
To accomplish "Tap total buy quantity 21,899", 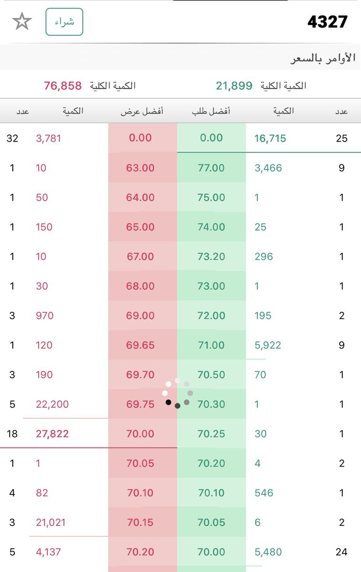I will pos(234,86).
